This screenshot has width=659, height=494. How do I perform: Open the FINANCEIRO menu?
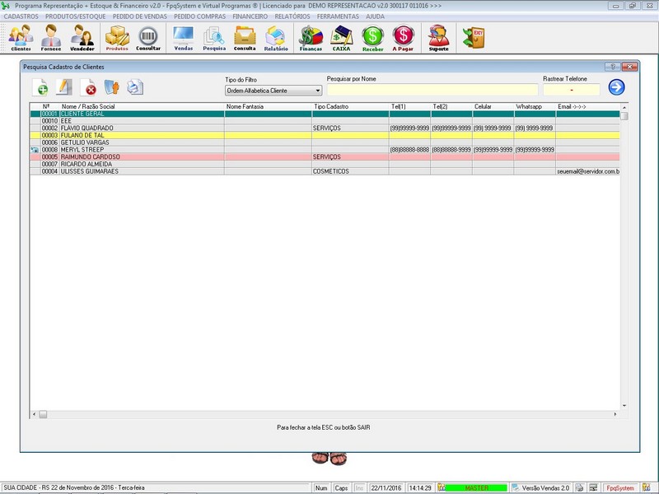[x=250, y=16]
